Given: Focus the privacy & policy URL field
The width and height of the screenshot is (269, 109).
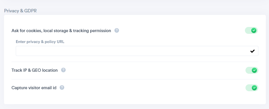Looking at the screenshot, I should [137, 51].
